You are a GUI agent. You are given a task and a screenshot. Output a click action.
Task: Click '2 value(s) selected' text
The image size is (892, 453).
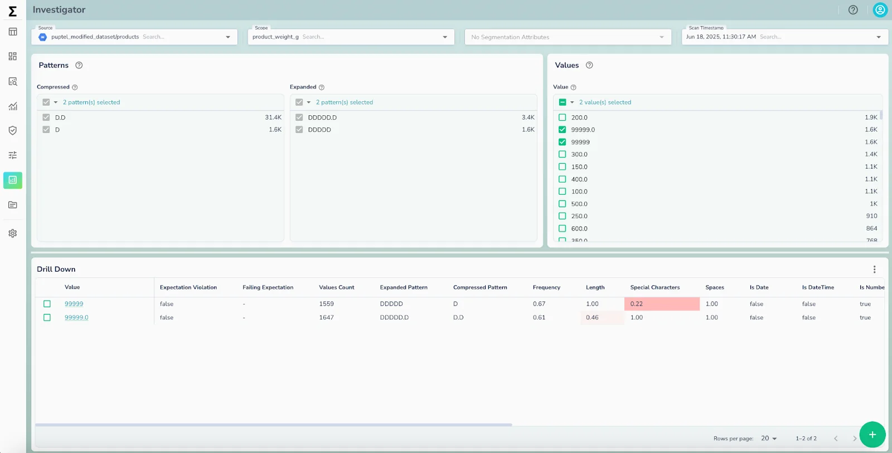point(605,102)
